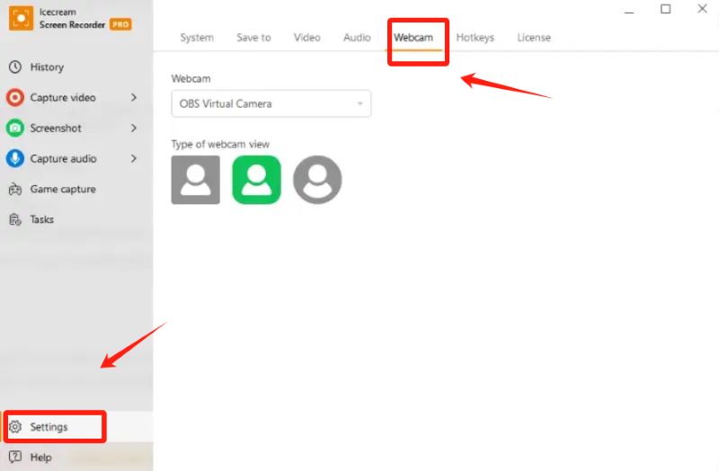Open the Capture audio sidebar item
This screenshot has width=719, height=471.
pos(76,158)
